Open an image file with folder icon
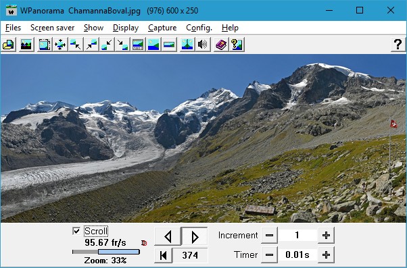The height and width of the screenshot is (268, 407). (9, 45)
